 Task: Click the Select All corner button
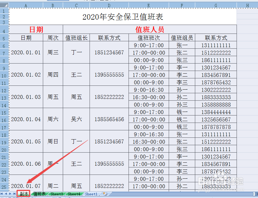4,5
